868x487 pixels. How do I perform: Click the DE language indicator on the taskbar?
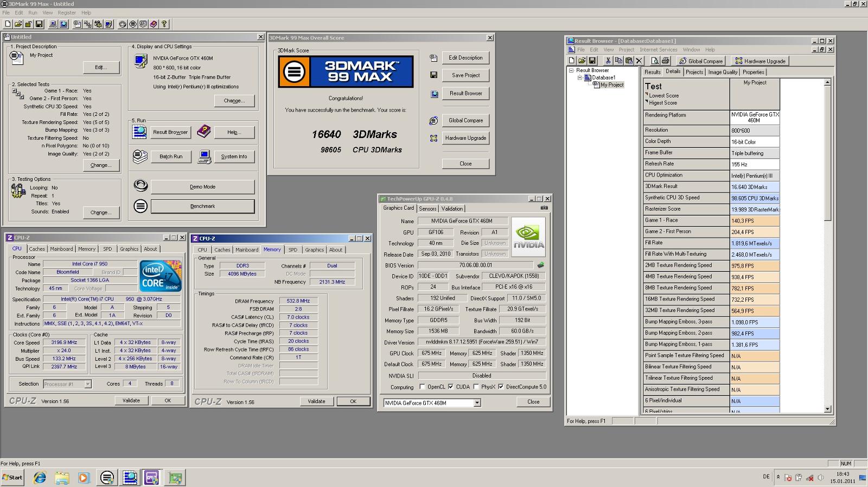click(766, 477)
